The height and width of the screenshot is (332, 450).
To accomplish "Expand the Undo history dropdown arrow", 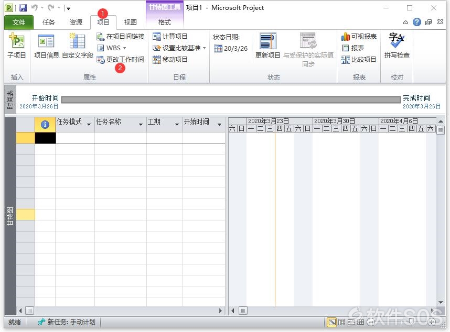I will pyautogui.click(x=42, y=8).
